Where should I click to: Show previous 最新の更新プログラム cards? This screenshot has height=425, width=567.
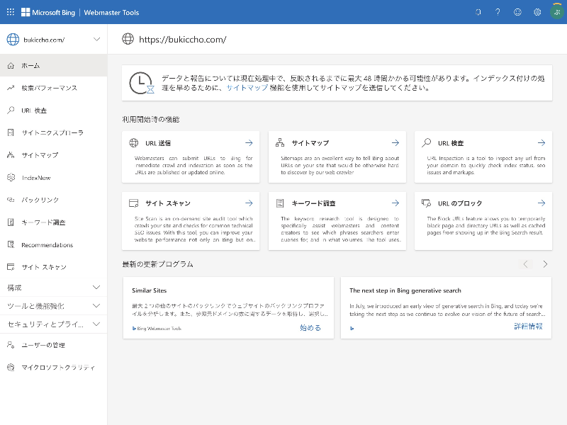525,264
